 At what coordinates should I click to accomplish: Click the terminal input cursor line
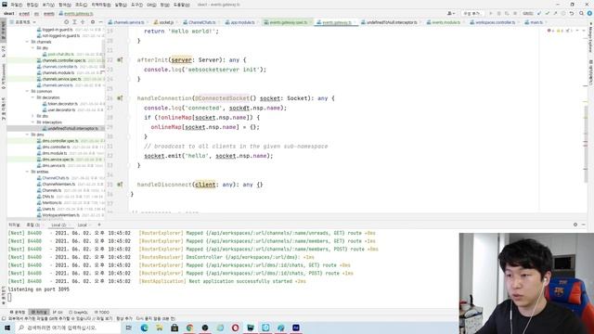(x=9, y=297)
